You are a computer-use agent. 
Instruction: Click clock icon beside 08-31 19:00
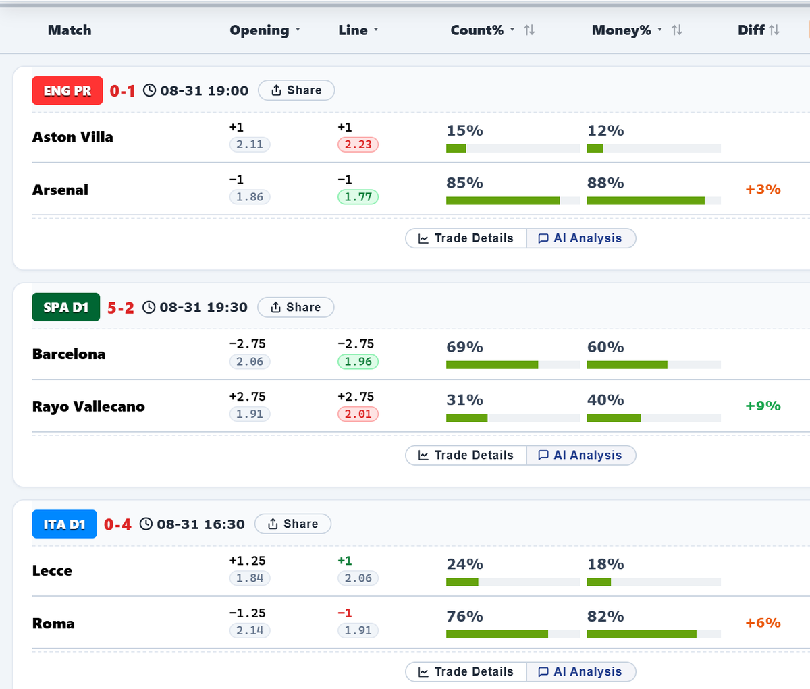[150, 90]
